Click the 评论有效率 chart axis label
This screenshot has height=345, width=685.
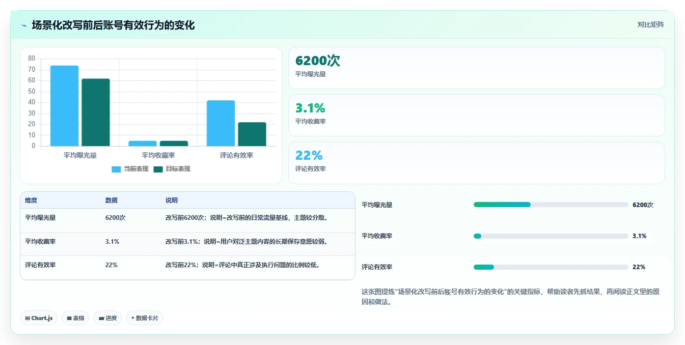(236, 155)
